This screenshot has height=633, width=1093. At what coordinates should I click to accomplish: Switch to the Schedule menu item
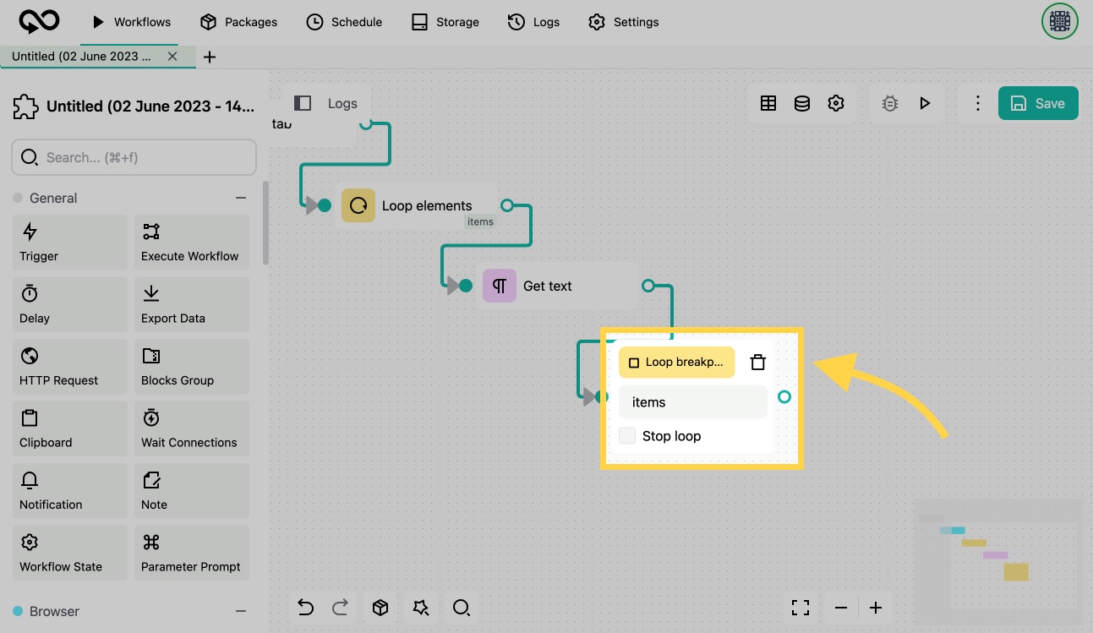point(344,22)
